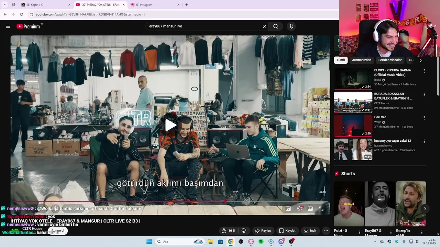Select the Seriden videolar filter chip
This screenshot has width=440, height=247.
point(390,60)
